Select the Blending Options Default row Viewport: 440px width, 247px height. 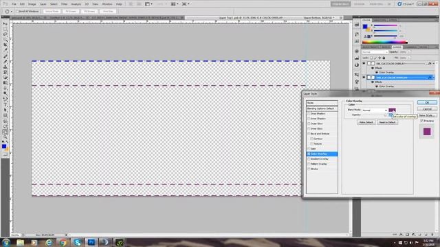[x=322, y=108]
